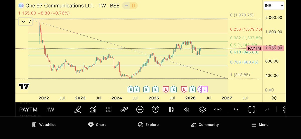Tap the price change text −8.80 (−0.76%)
301x139 pixels.
click(x=54, y=13)
